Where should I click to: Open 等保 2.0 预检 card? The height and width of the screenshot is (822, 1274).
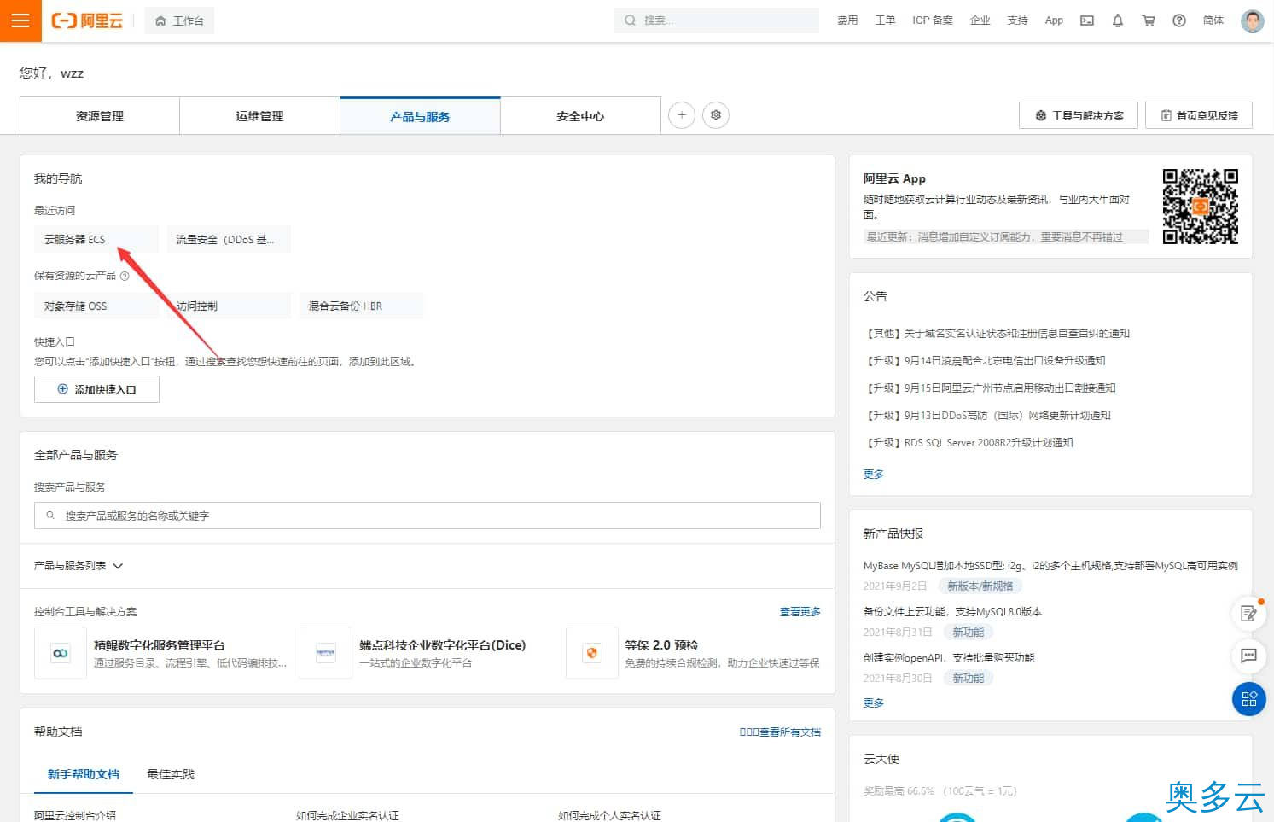point(694,653)
